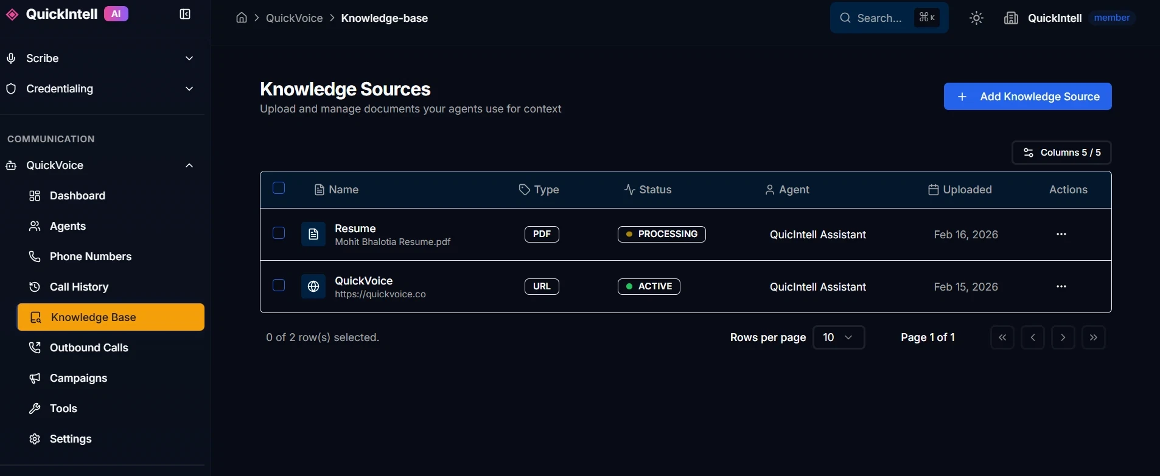Click the PROCESSING status badge
The width and height of the screenshot is (1160, 476).
coord(662,234)
